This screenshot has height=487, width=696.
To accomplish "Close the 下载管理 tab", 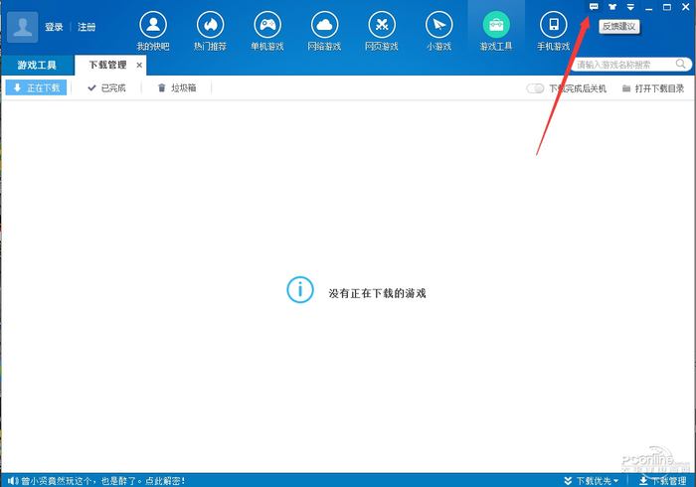I will coord(139,66).
